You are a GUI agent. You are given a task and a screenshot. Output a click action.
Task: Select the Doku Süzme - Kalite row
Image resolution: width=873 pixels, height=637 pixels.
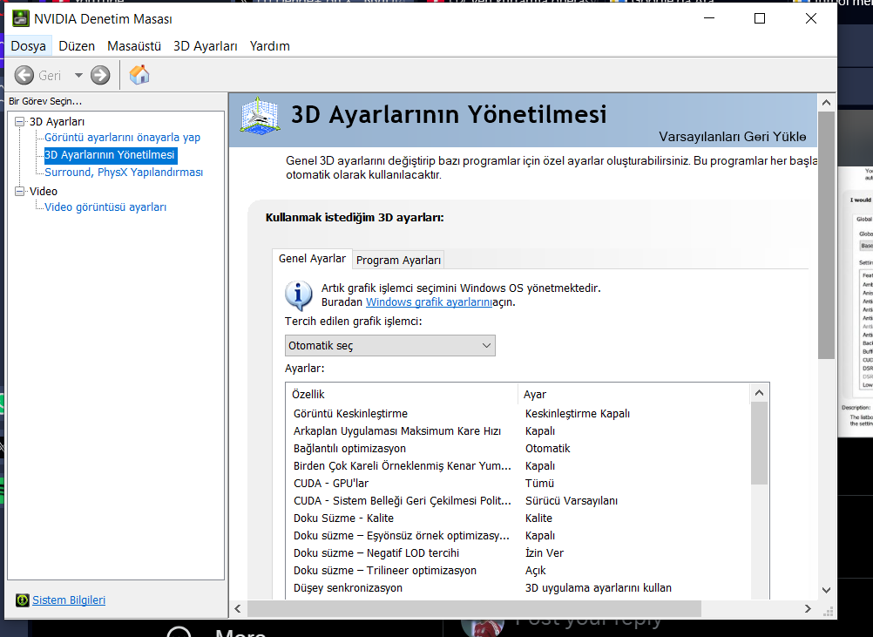click(518, 518)
